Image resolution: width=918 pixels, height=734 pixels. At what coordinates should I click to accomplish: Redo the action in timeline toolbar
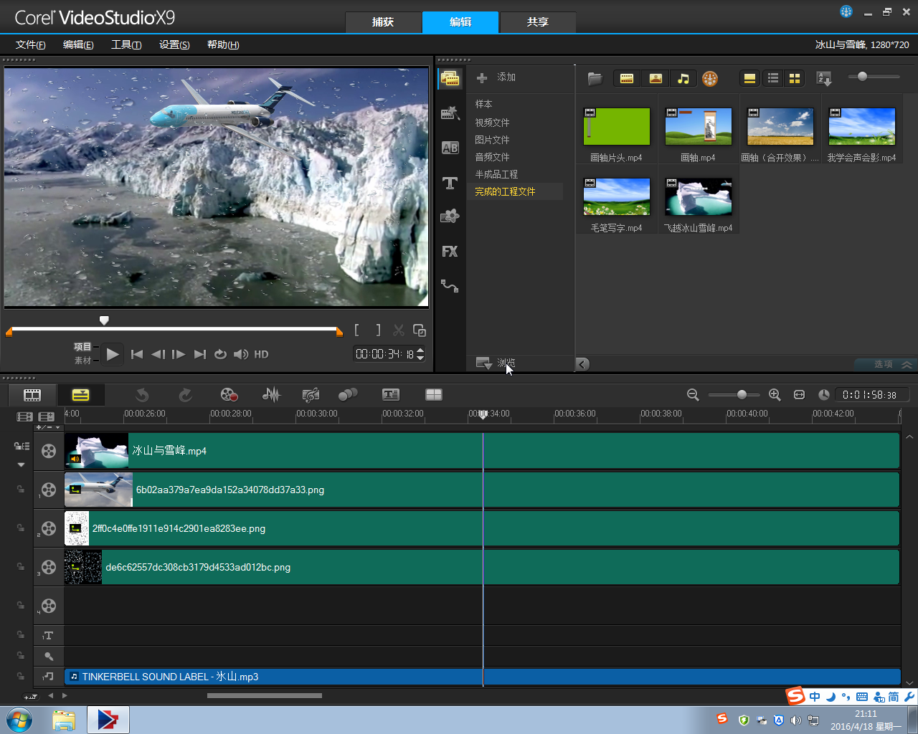coord(185,395)
